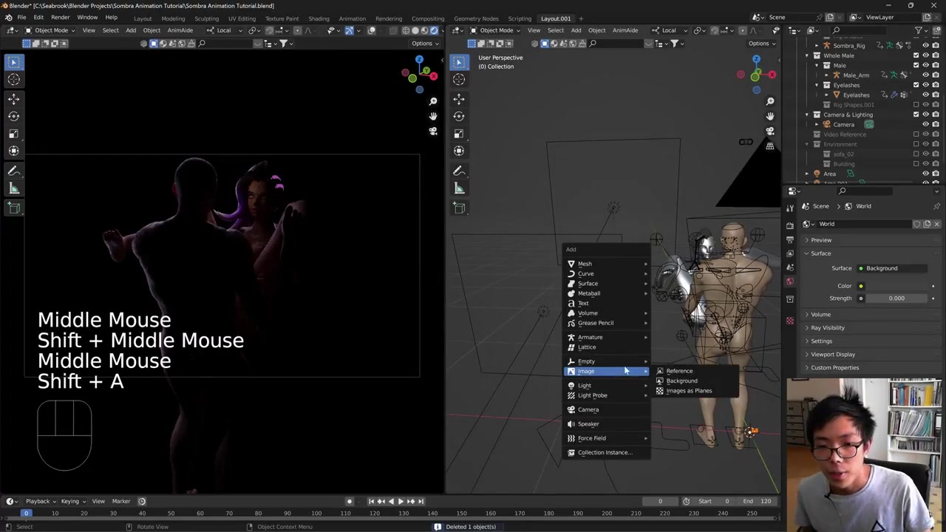Activate the Rotate tool in left viewport

coord(14,116)
